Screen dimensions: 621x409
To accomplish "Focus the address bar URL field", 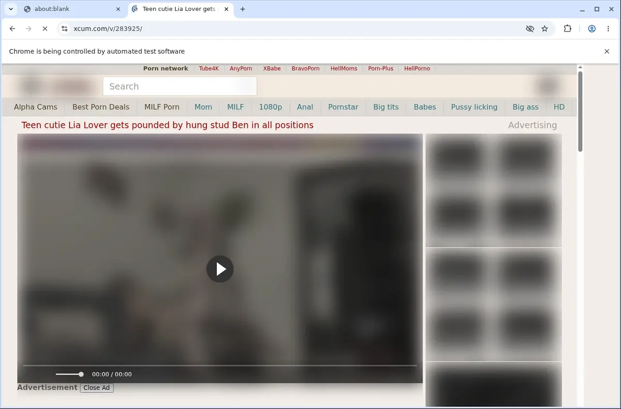I will click(295, 28).
